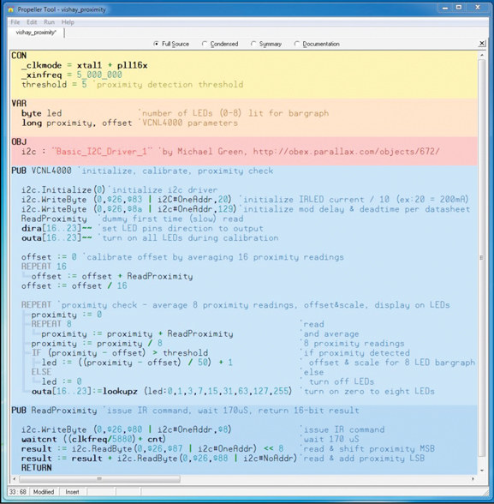Viewport: 494px width, 504px height.
Task: Click the lookupz LED pattern line
Action: tap(162, 391)
